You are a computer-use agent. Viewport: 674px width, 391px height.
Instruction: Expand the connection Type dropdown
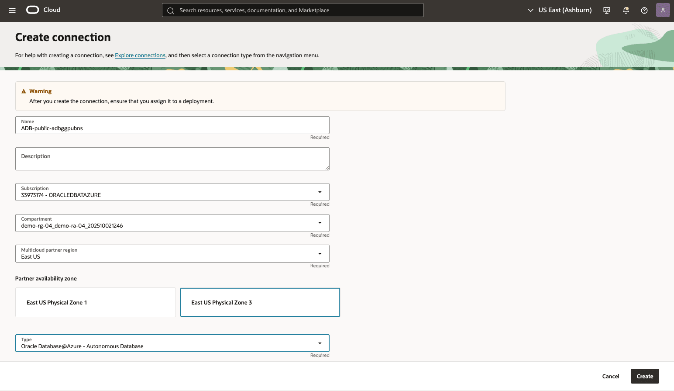320,343
